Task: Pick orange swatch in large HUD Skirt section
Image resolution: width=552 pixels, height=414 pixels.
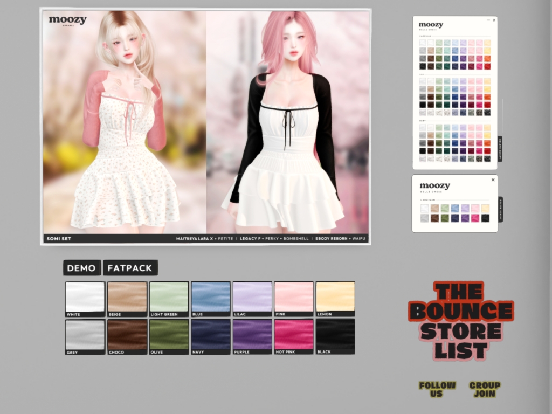Action: click(487, 143)
